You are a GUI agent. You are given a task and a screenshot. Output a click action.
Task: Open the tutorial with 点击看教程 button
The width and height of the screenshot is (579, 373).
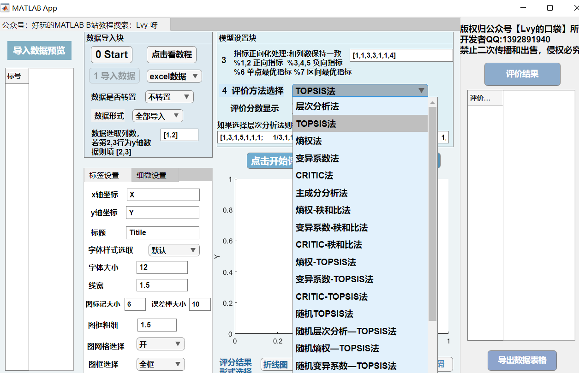(172, 54)
